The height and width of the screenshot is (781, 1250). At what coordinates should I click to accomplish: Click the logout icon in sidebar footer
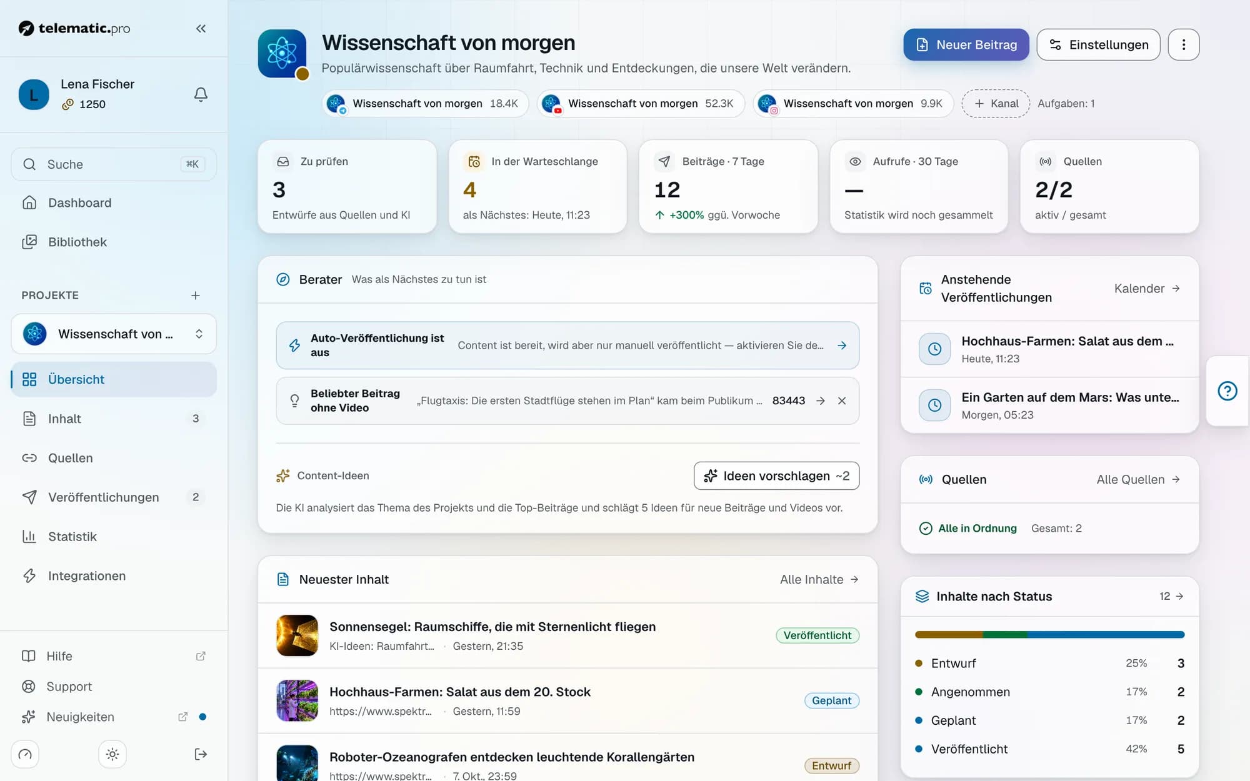(201, 754)
